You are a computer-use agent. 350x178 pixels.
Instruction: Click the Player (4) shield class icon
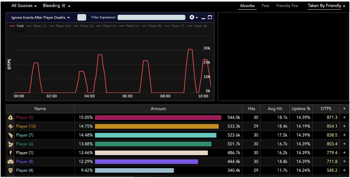click(x=11, y=171)
